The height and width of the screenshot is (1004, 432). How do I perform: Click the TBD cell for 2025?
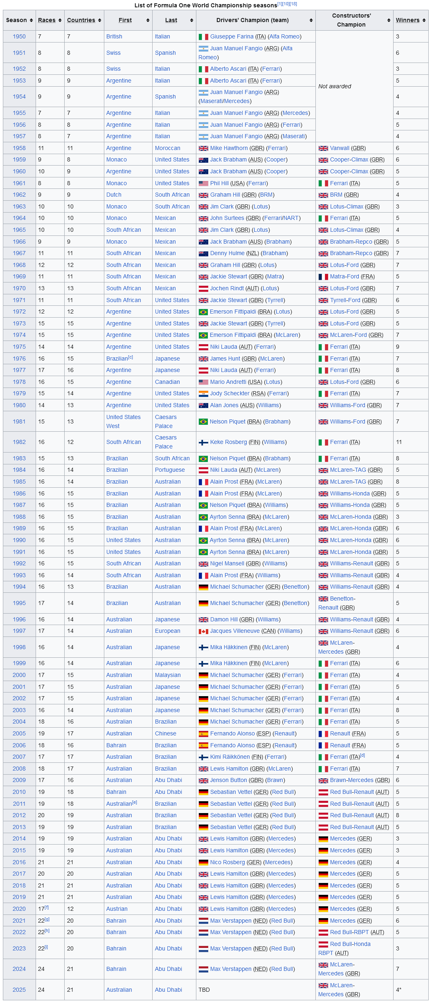point(256,990)
